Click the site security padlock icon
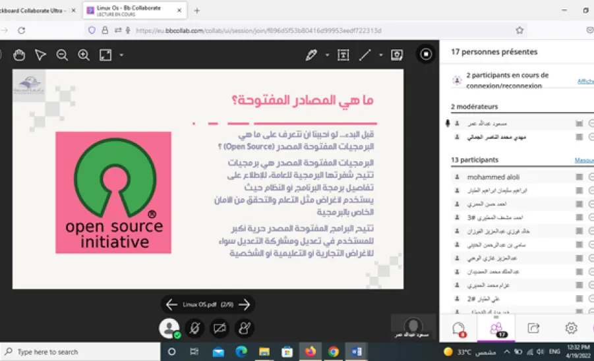Screen dimensions: 594x361 pyautogui.click(x=105, y=30)
